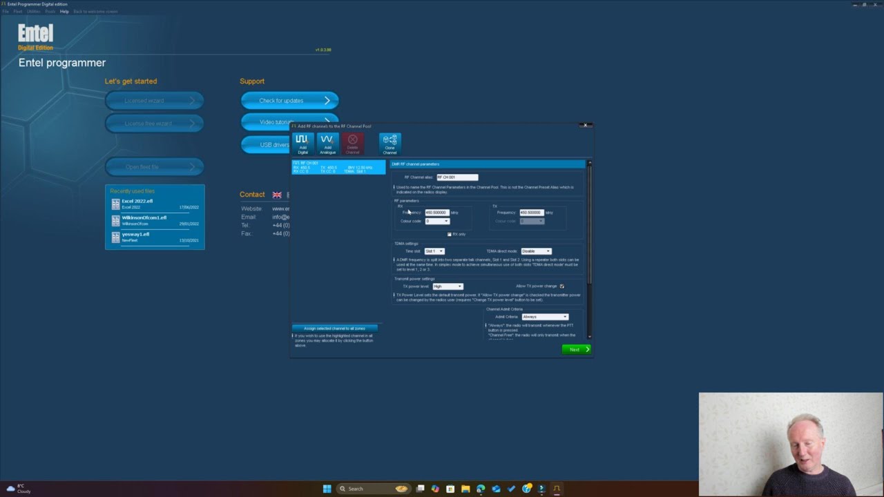Open the Fleet menu
The width and height of the screenshot is (884, 497).
pyautogui.click(x=18, y=12)
